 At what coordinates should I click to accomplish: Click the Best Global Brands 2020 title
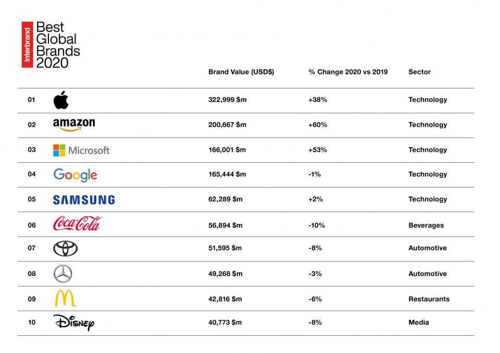point(58,45)
